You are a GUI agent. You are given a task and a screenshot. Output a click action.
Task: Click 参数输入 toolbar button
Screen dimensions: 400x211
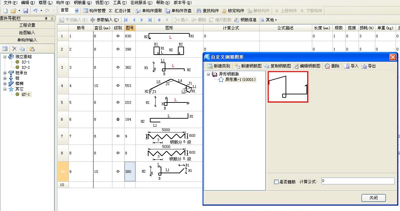coord(104,20)
